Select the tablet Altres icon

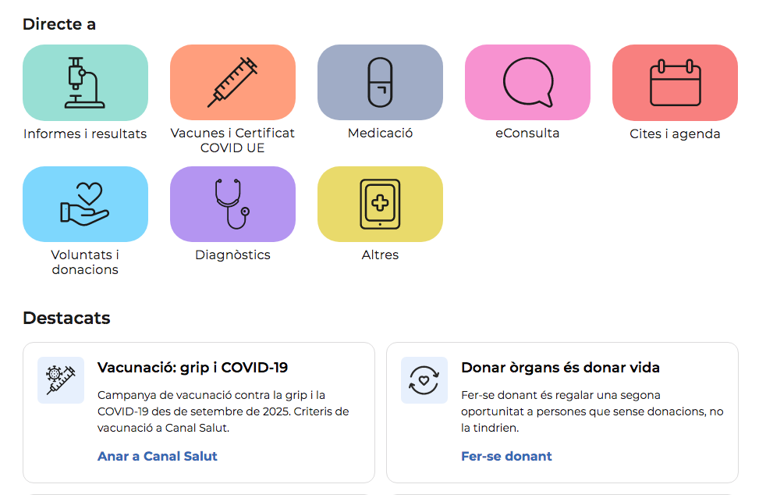tap(380, 204)
